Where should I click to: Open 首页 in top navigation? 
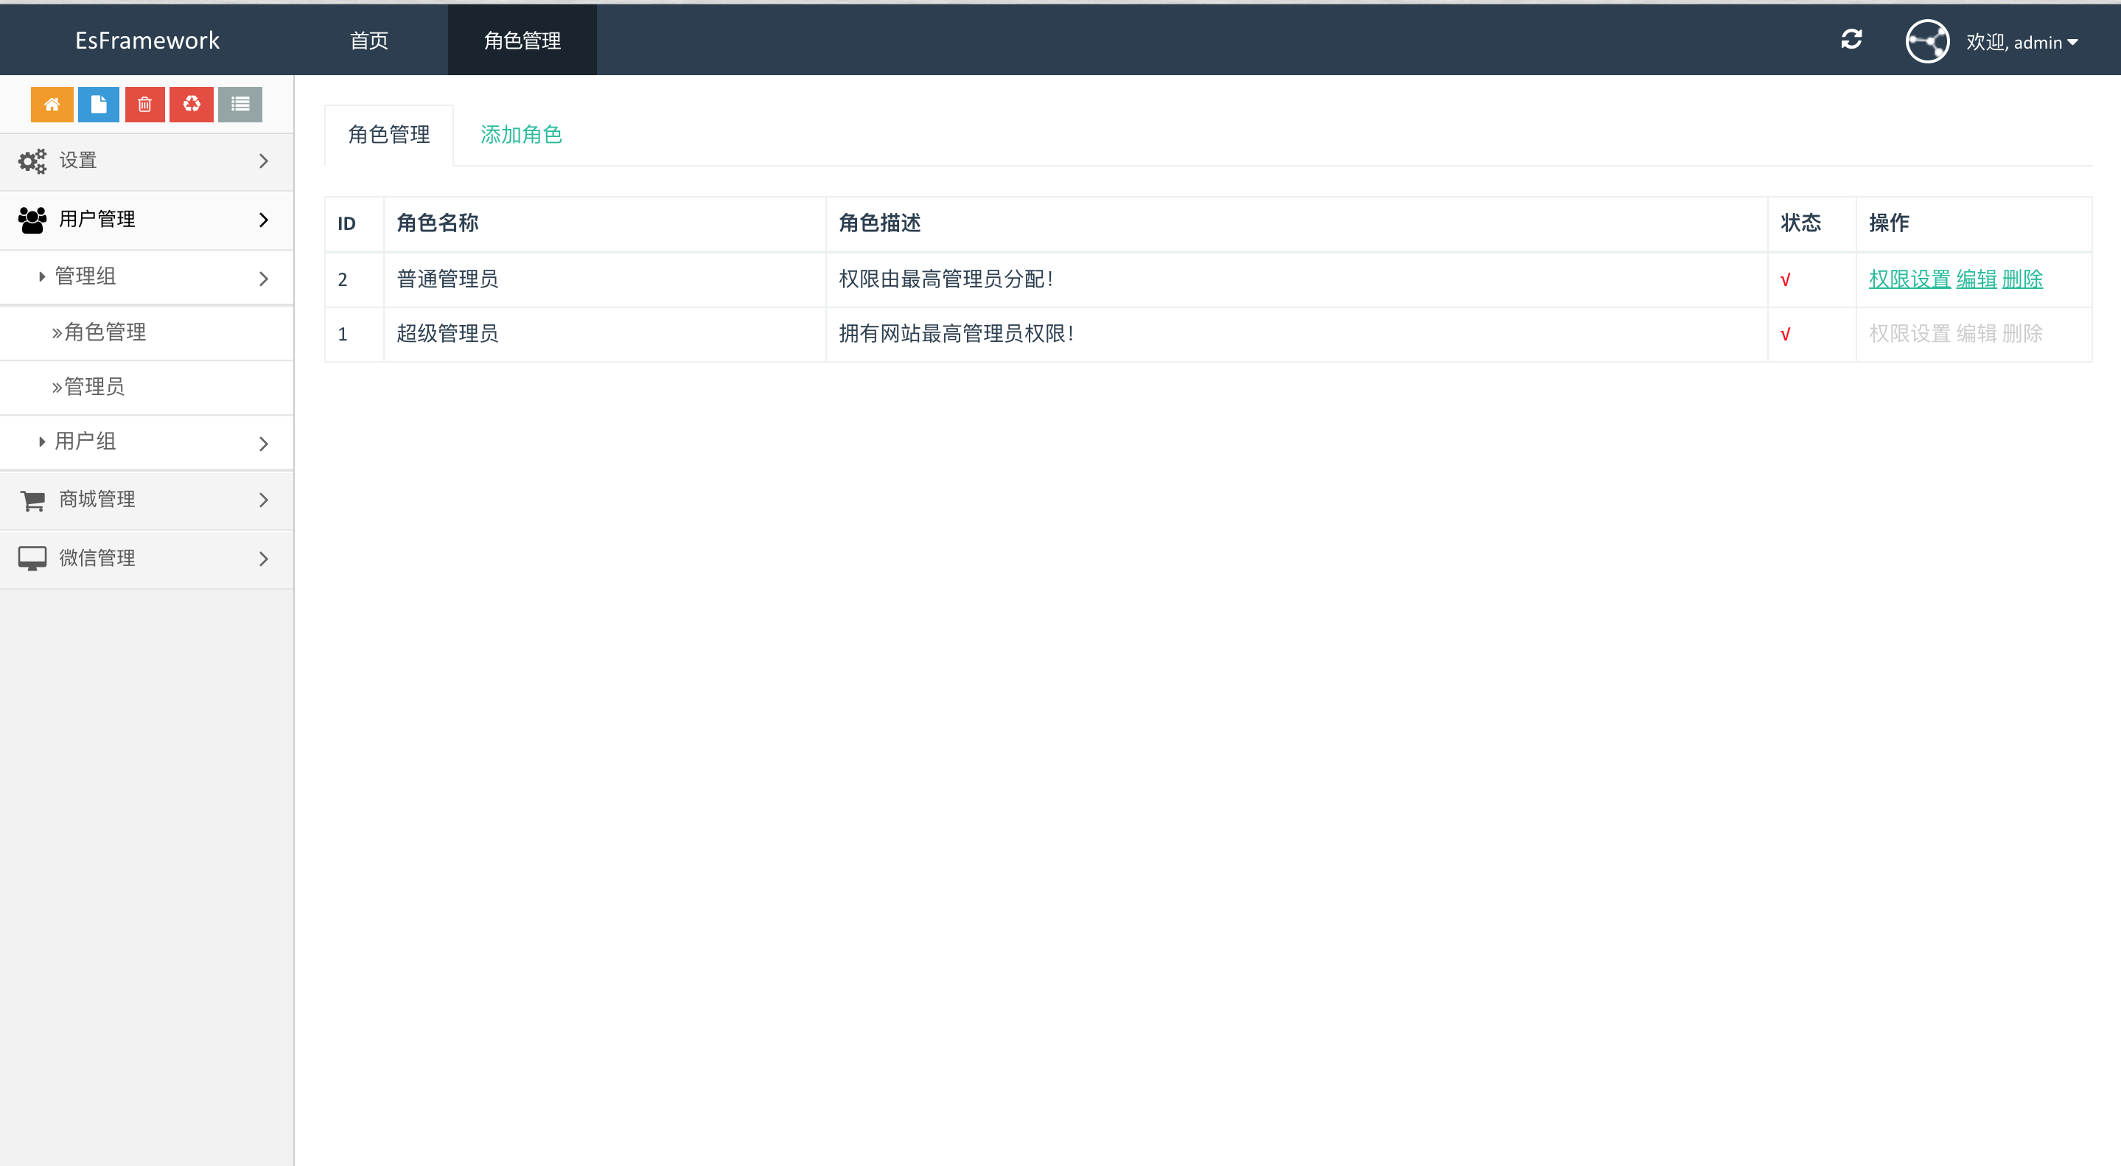[x=369, y=41]
